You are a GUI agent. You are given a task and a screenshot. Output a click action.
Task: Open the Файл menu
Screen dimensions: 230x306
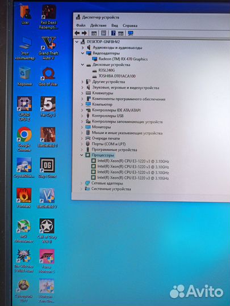tap(81, 25)
